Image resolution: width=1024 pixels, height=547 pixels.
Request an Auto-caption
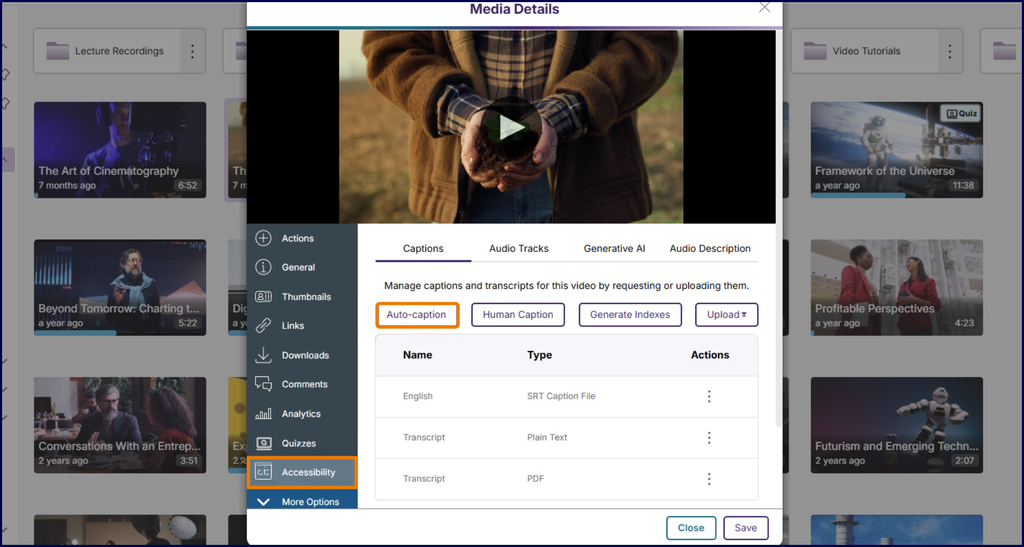pyautogui.click(x=417, y=315)
